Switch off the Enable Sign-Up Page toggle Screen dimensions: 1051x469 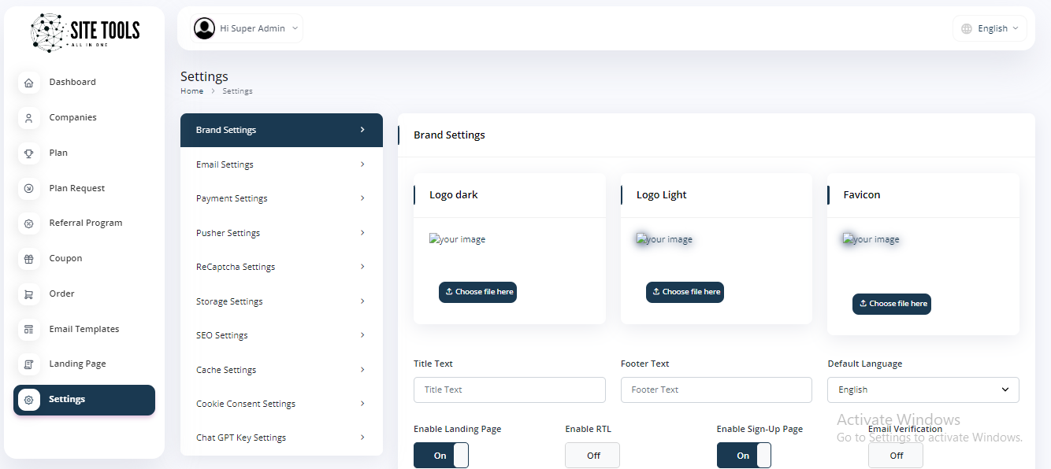tap(743, 456)
